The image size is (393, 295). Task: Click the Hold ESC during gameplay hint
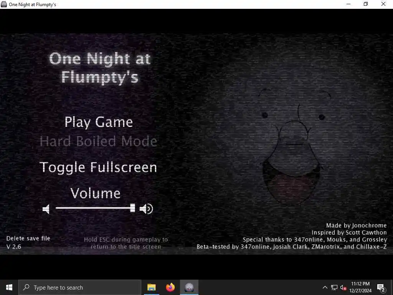[126, 243]
